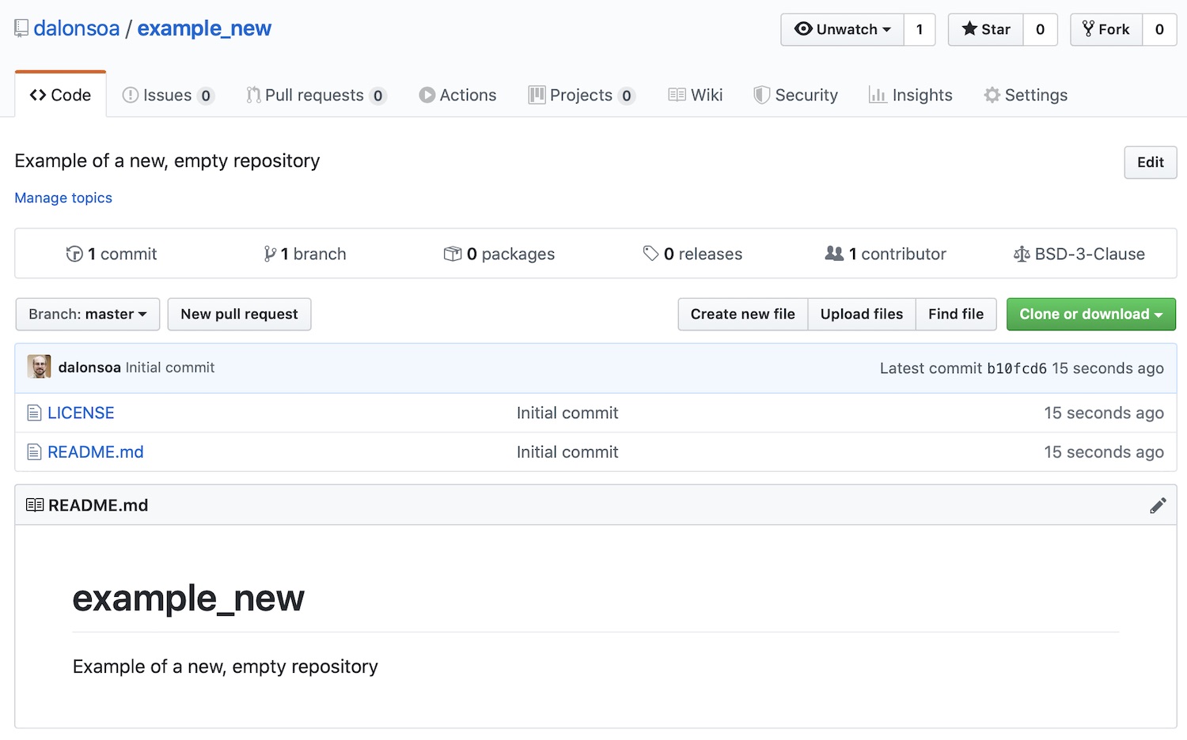Open the Unwatch dropdown

tap(843, 29)
